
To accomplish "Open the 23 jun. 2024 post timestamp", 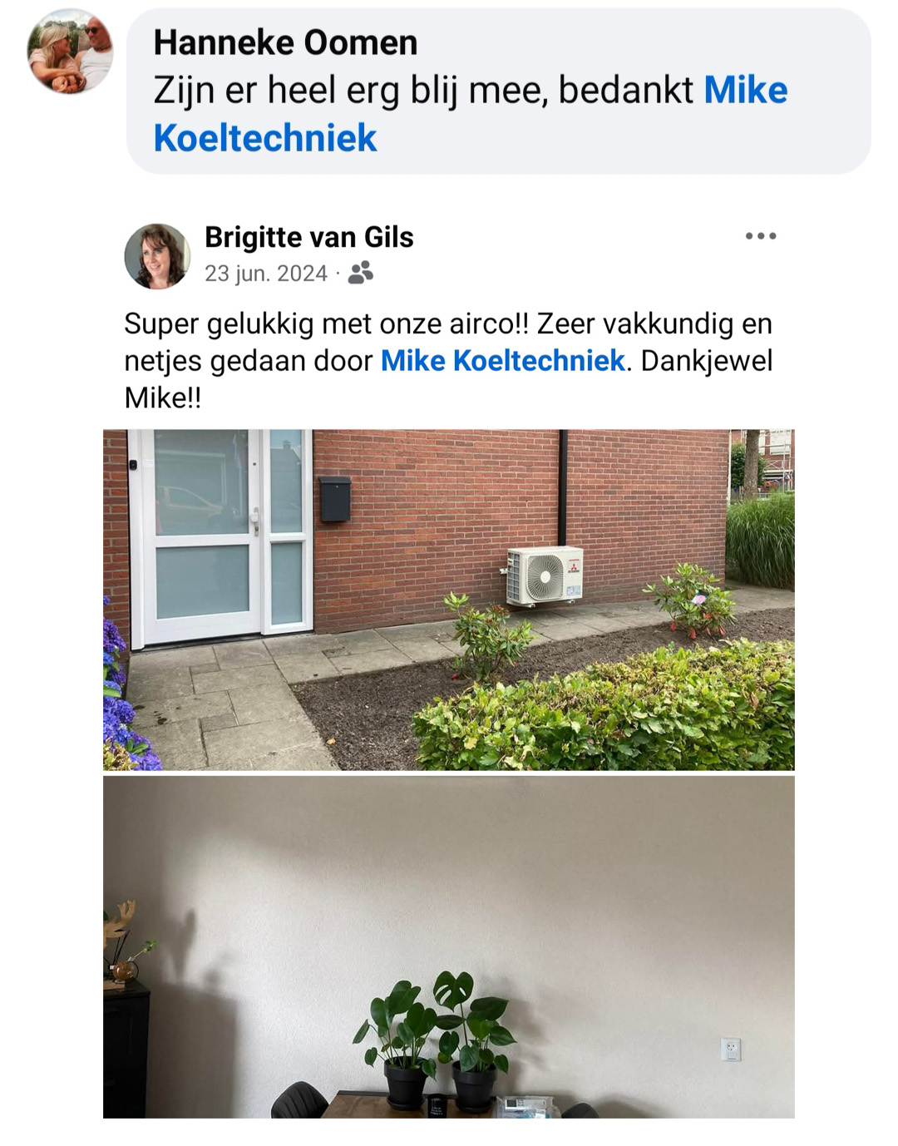I will (x=266, y=274).
